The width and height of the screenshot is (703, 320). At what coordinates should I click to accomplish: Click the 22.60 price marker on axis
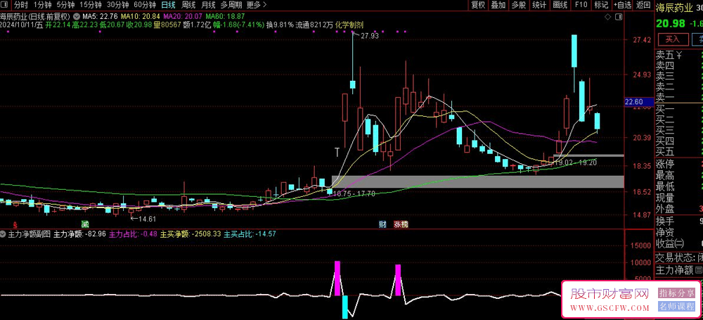coord(638,102)
